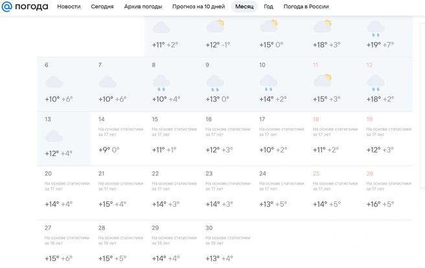Click the rain icon above +19° +7°
Viewport: 425px width, 268px height.
tap(376, 28)
